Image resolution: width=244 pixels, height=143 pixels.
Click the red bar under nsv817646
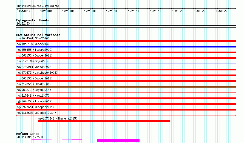[126, 98]
